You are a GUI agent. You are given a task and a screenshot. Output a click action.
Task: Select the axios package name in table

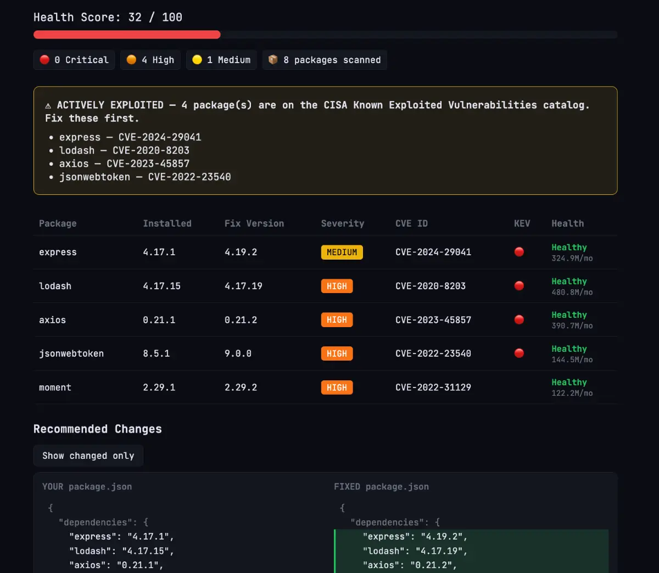pyautogui.click(x=52, y=320)
